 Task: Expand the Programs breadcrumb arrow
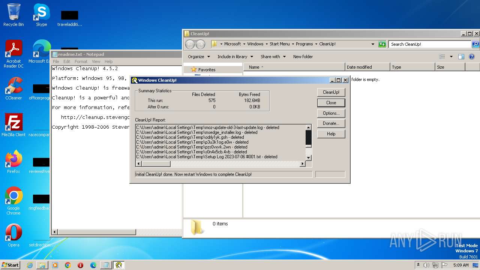pos(316,44)
